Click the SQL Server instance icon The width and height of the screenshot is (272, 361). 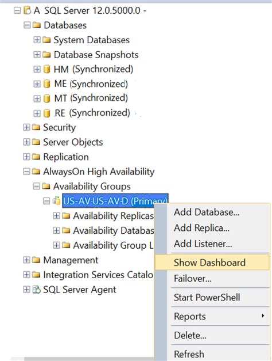click(27, 10)
